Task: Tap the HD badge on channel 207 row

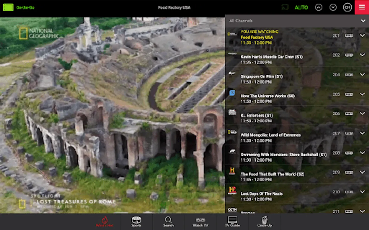Action: click(x=349, y=133)
